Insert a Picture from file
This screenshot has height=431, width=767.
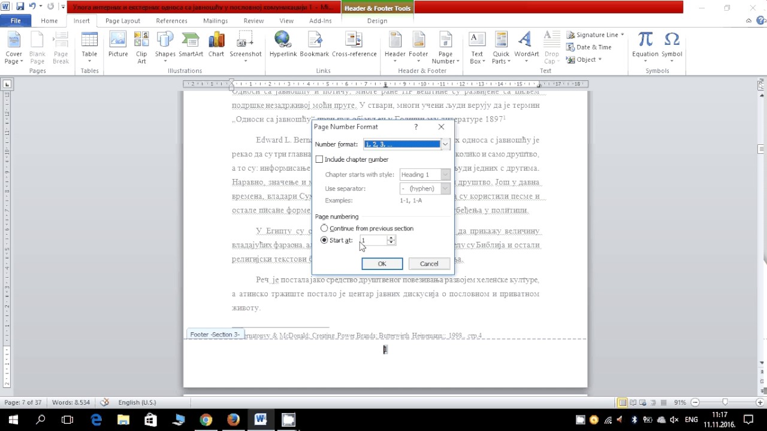(x=118, y=45)
